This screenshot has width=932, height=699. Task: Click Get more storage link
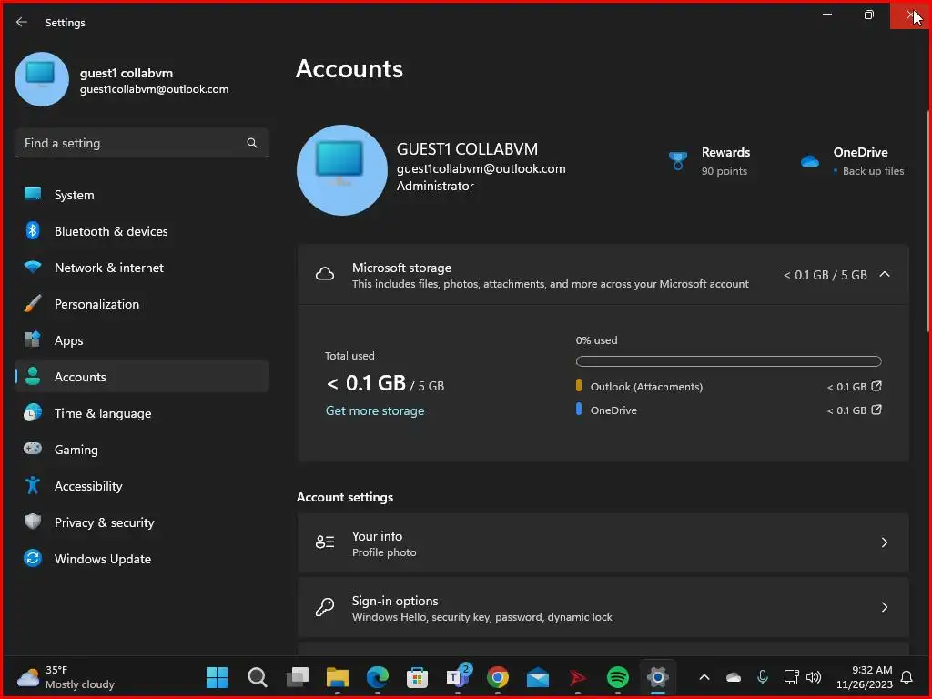(x=375, y=410)
